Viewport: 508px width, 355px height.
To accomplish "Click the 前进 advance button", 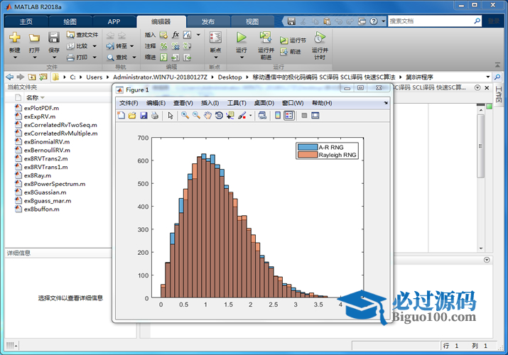I will click(291, 51).
